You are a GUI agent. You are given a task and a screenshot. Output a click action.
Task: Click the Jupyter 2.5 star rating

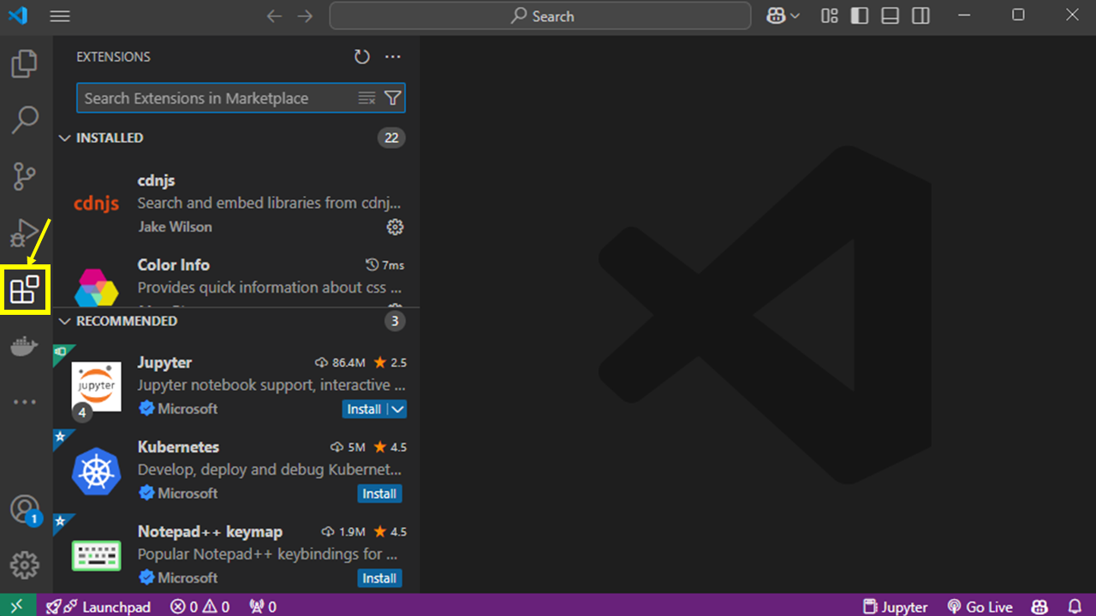point(390,363)
